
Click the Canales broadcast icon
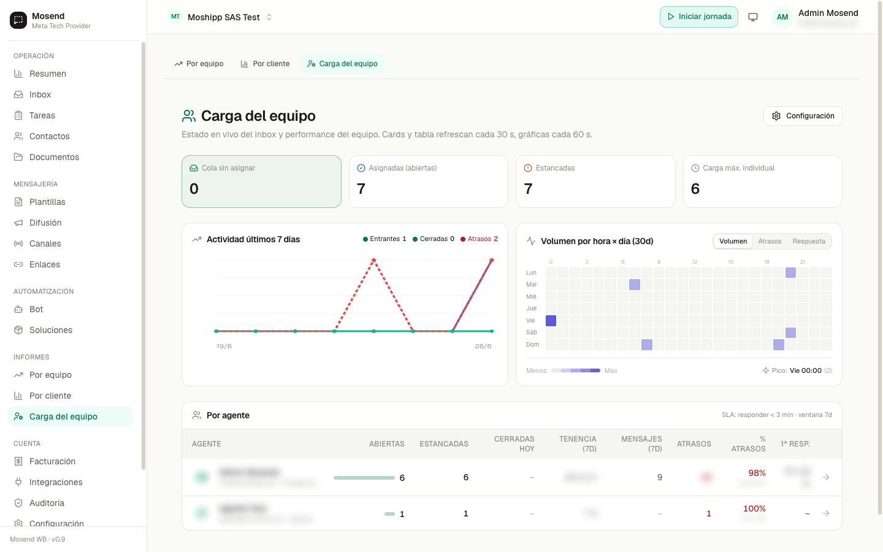(18, 243)
